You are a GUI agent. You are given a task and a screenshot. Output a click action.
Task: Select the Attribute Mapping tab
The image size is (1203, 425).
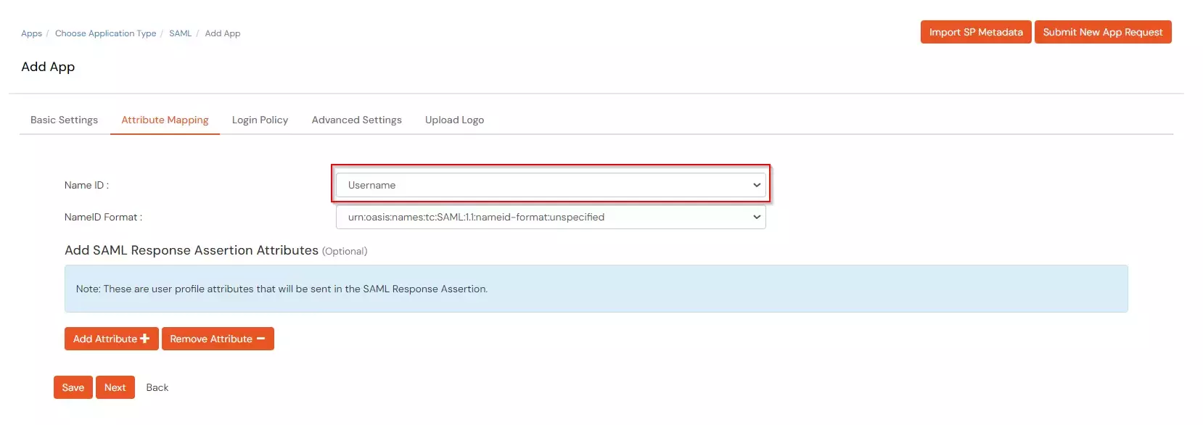click(165, 120)
